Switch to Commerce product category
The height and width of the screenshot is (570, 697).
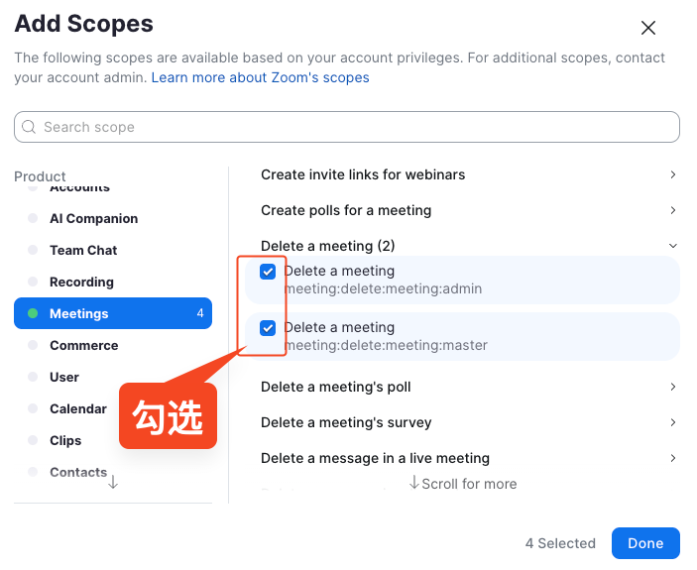point(83,345)
